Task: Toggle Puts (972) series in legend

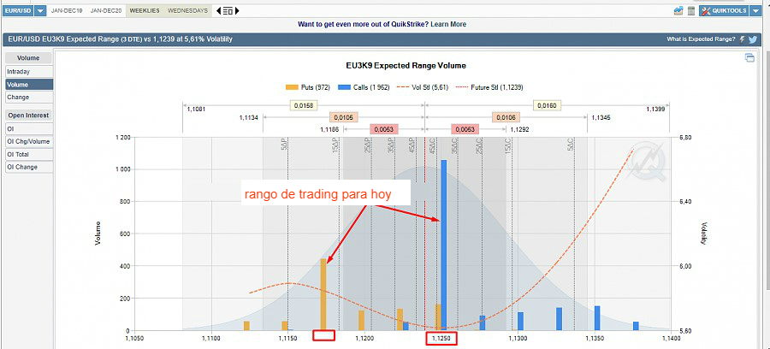Action: (x=308, y=87)
